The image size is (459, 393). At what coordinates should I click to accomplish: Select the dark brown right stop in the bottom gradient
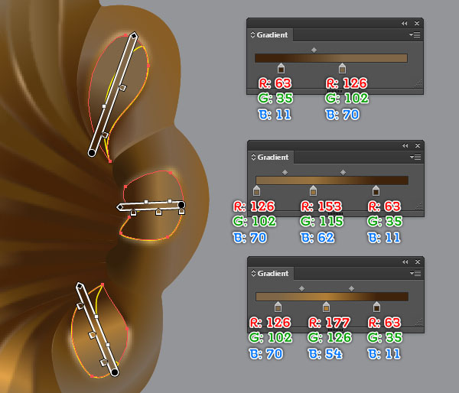click(376, 307)
